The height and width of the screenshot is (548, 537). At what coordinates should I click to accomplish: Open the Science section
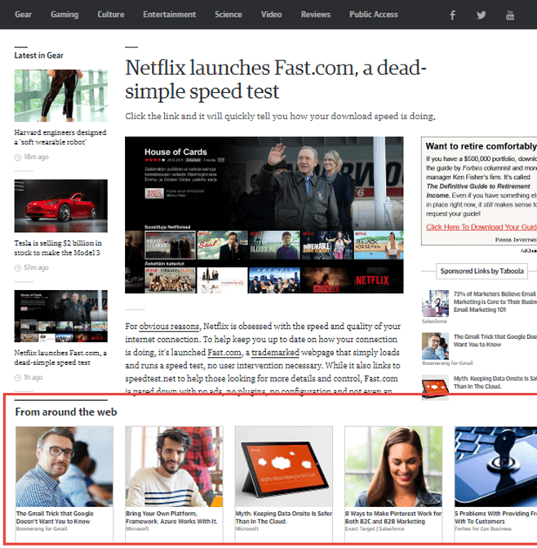click(x=229, y=15)
